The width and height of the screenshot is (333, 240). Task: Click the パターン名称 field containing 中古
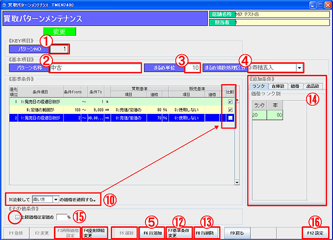click(x=95, y=68)
